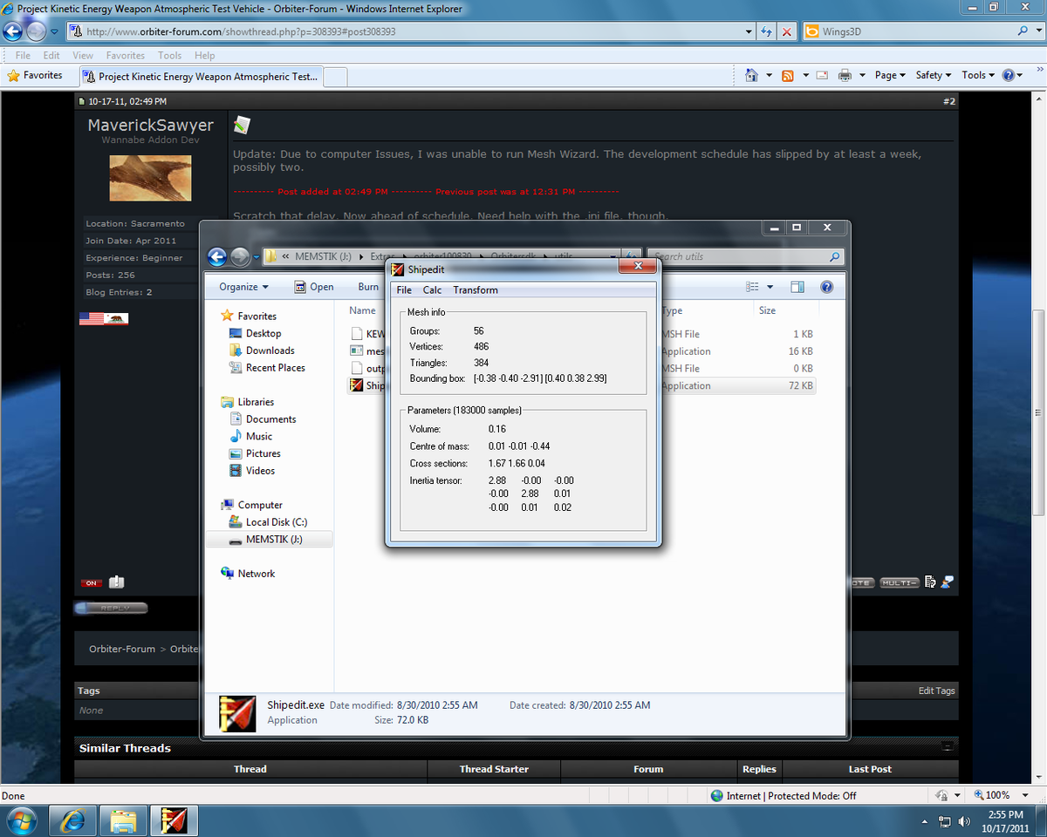Click the Edit Tags link
1047x837 pixels.
point(936,691)
